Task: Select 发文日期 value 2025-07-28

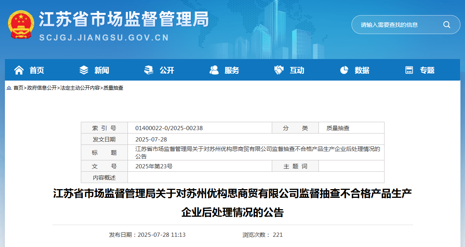Action: [151, 139]
